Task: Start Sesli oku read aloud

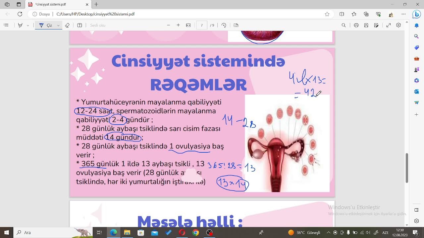Action: (x=98, y=25)
